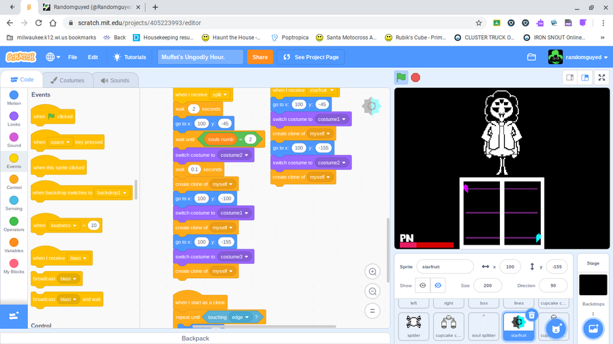Open the Edit menu

(93, 57)
